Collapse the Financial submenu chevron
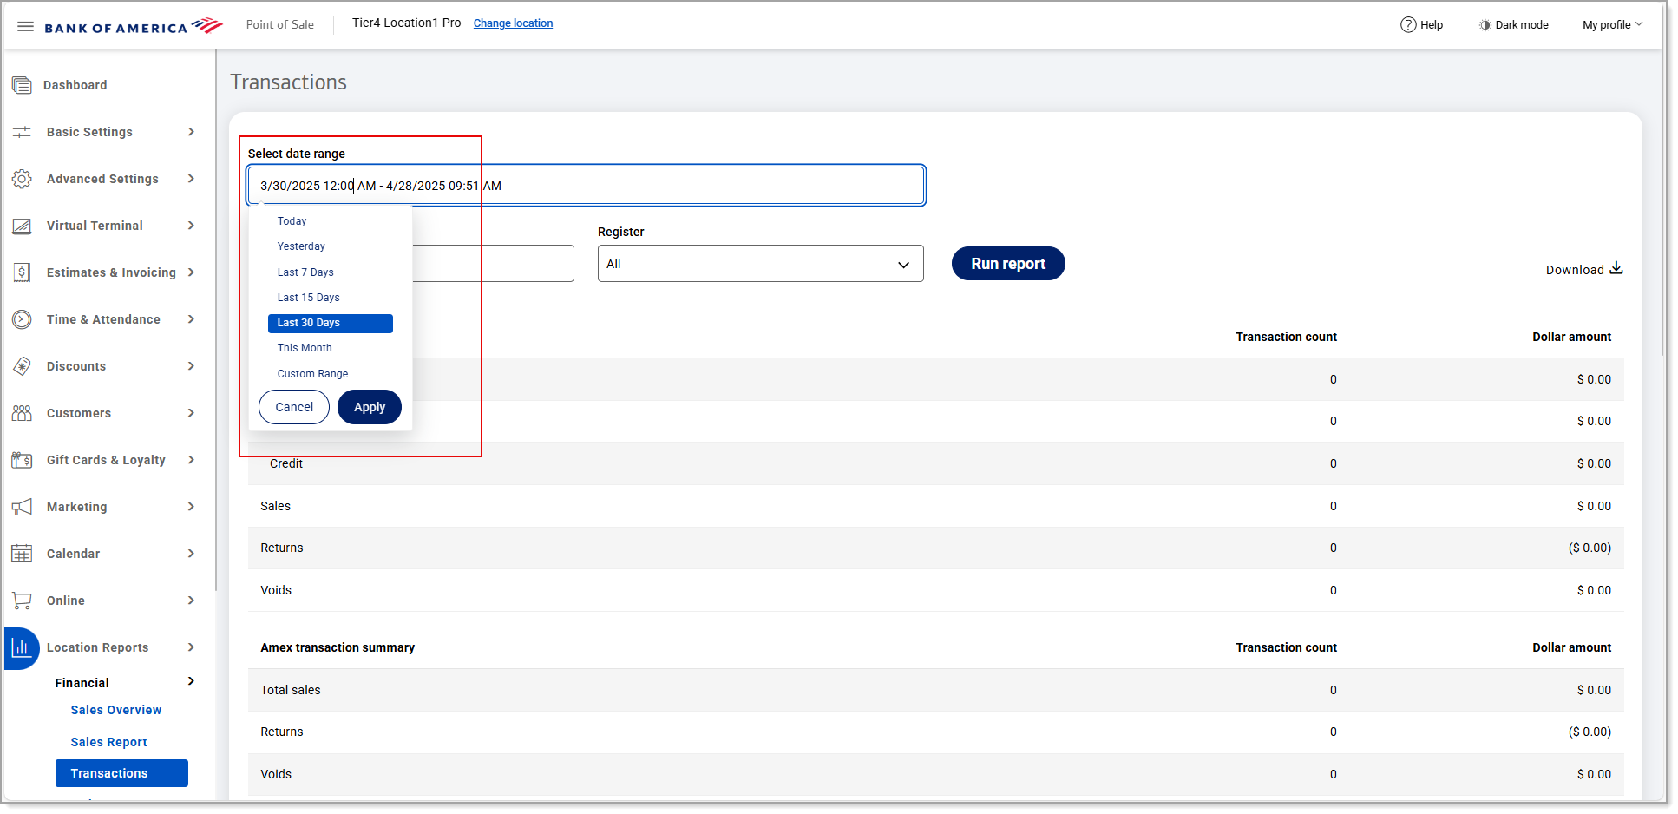1678x814 pixels. coord(191,681)
